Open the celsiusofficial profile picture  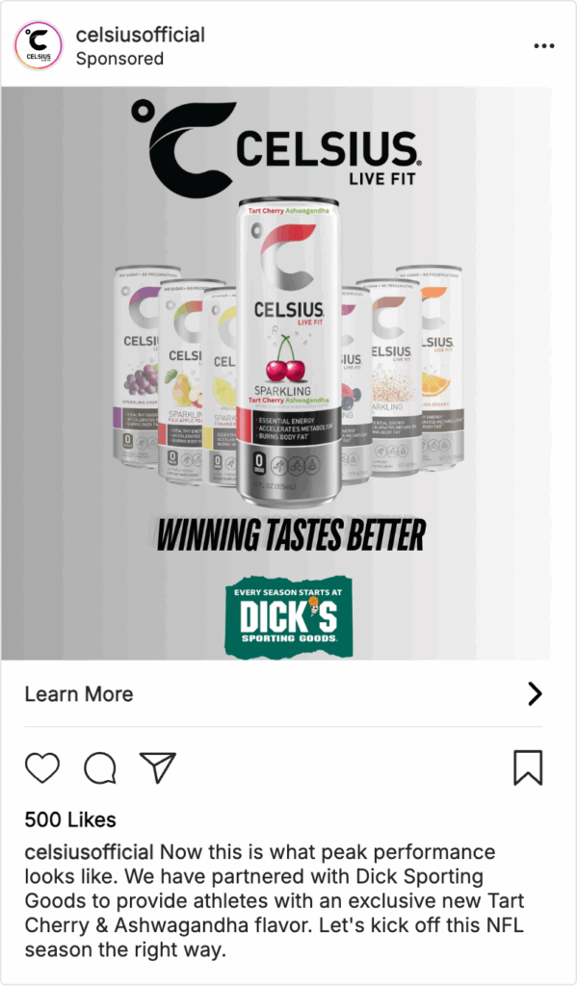coord(39,45)
